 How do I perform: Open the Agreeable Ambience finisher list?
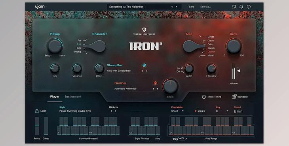(x=125, y=88)
